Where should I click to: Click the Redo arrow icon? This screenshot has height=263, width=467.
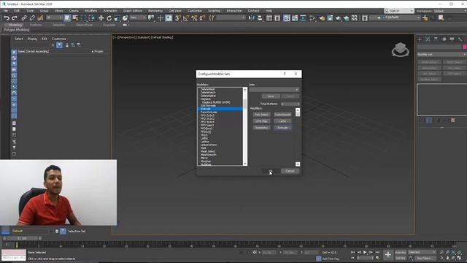(x=14, y=18)
